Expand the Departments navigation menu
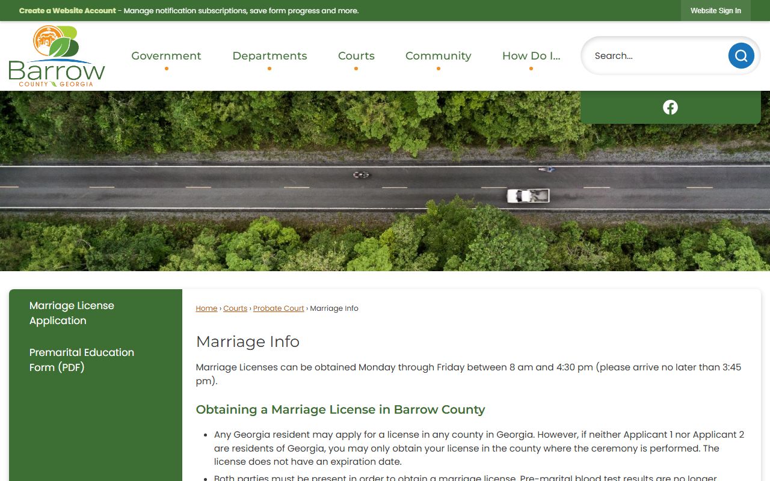This screenshot has height=481, width=770. click(269, 56)
